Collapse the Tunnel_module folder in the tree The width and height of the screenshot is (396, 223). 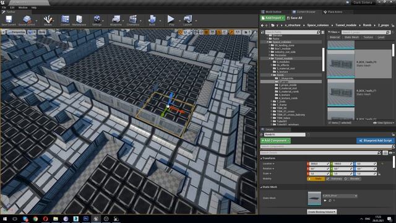coord(270,58)
